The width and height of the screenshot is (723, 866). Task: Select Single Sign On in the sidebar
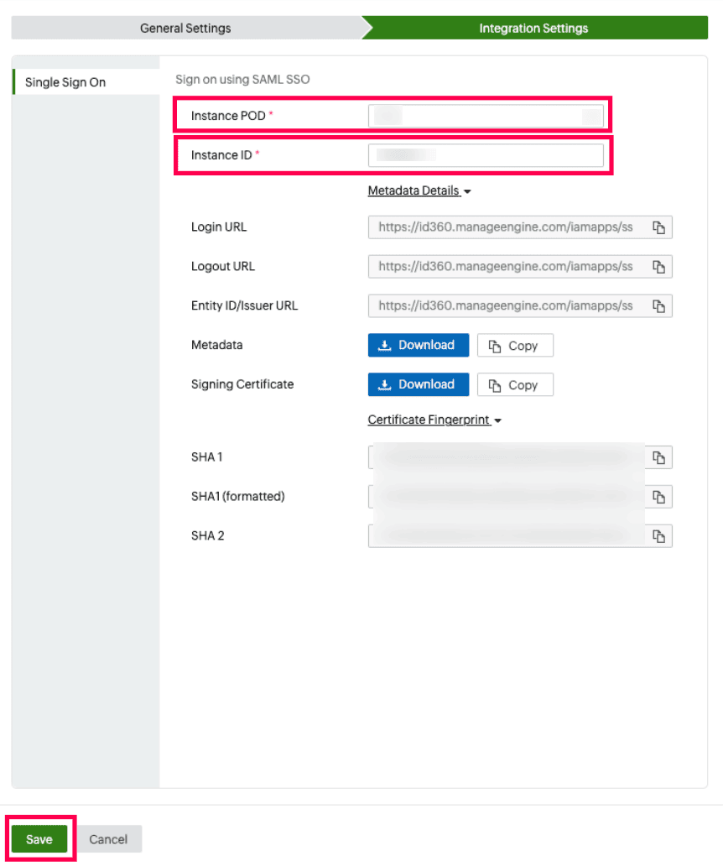click(65, 81)
